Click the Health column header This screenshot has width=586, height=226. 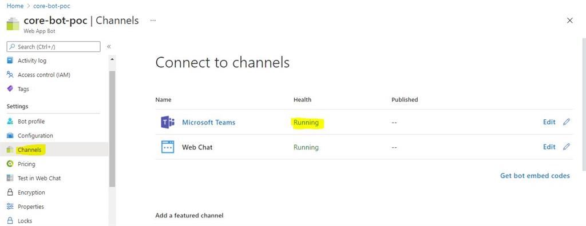(x=302, y=99)
